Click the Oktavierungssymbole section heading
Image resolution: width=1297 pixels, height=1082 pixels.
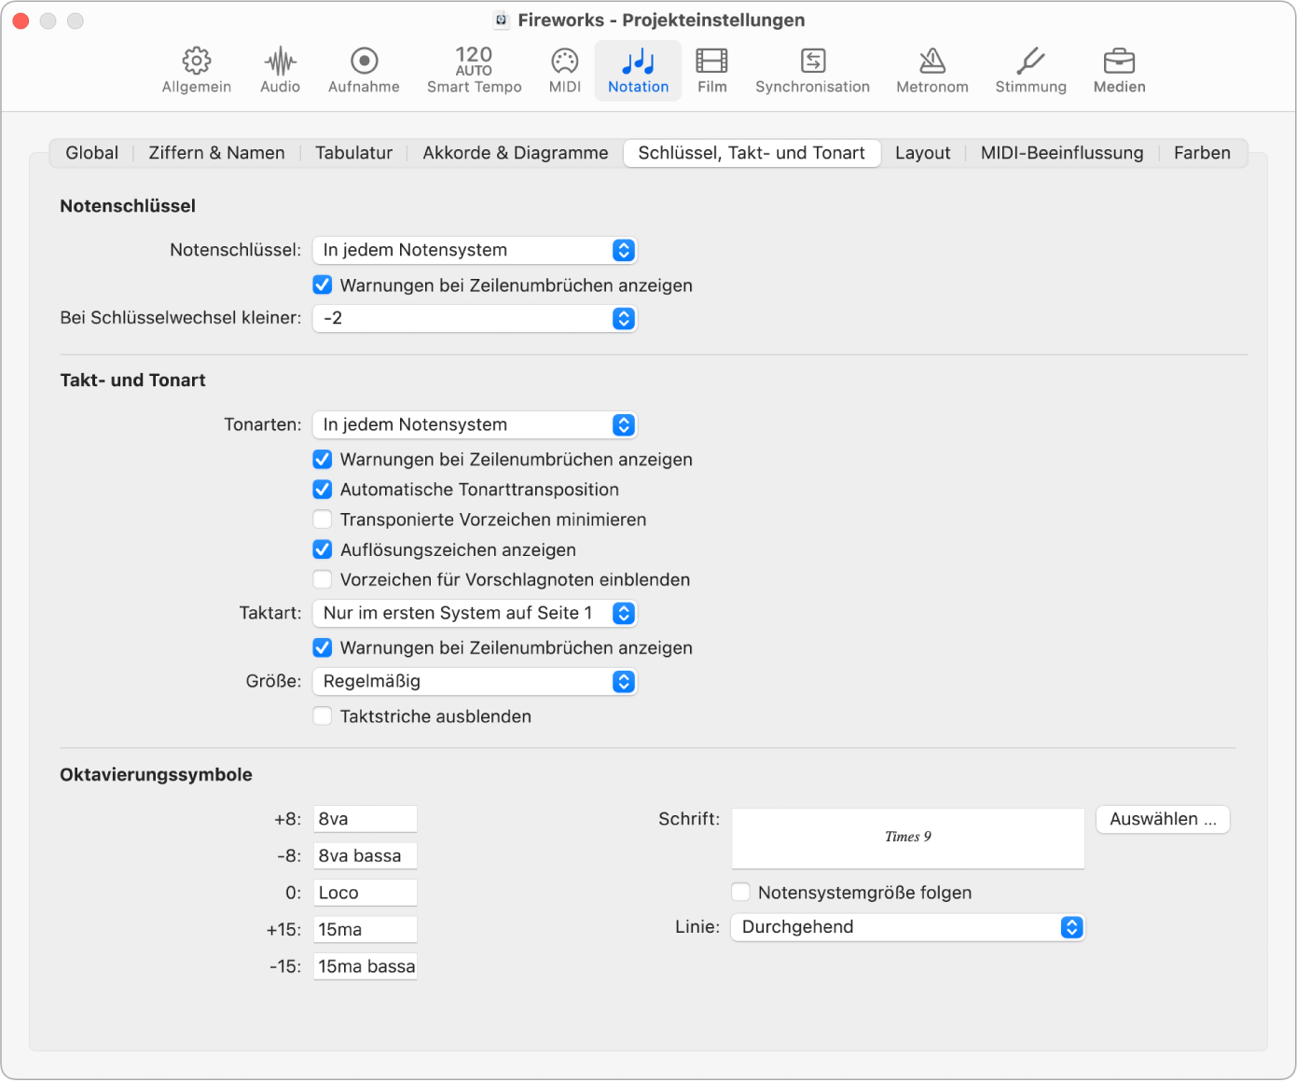pos(156,775)
